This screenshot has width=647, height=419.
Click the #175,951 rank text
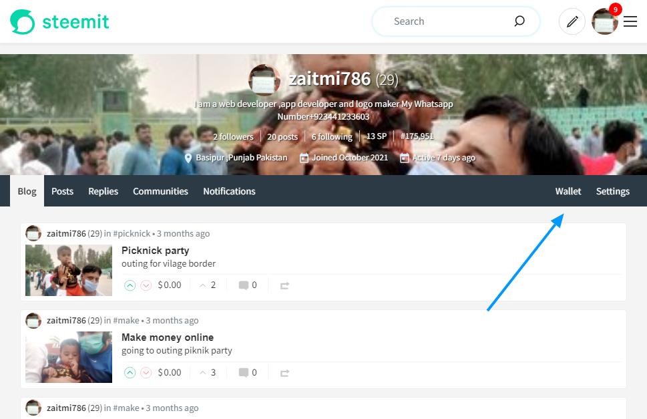pyautogui.click(x=417, y=136)
